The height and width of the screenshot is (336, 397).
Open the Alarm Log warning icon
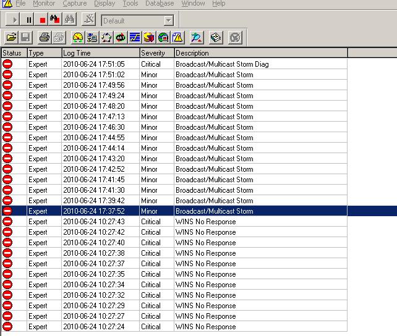pos(177,38)
